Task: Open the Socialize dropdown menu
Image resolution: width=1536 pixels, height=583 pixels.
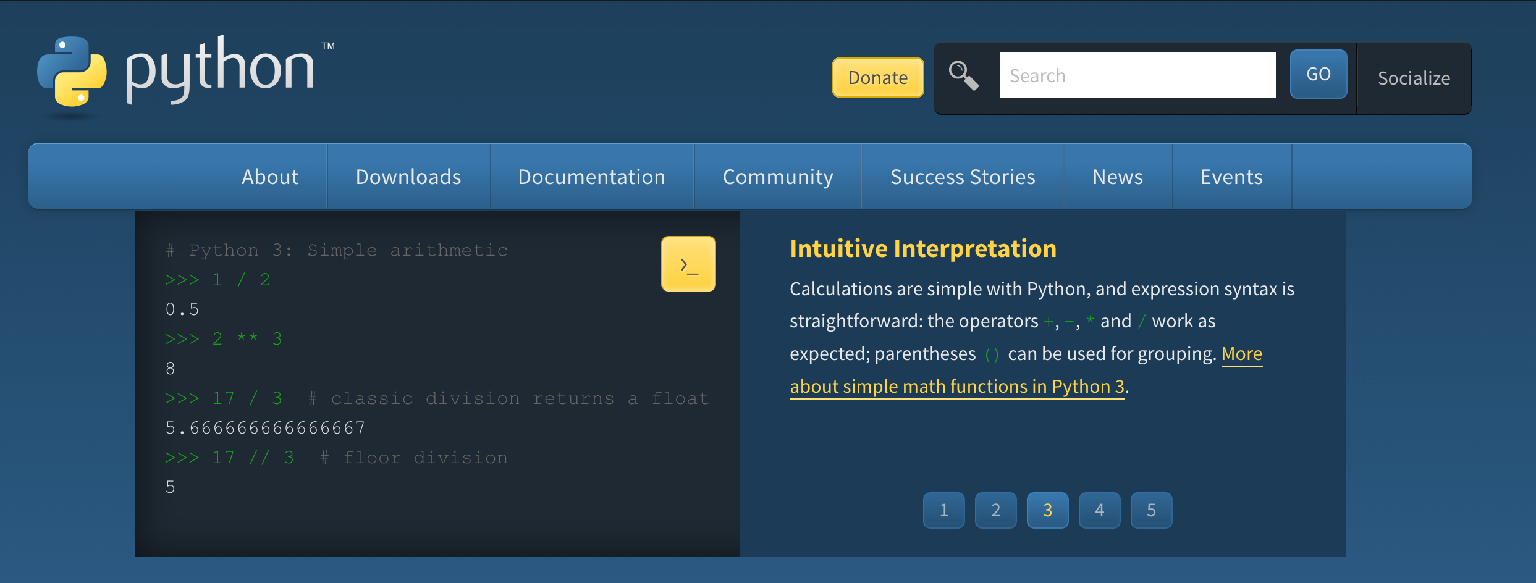Action: (1414, 78)
